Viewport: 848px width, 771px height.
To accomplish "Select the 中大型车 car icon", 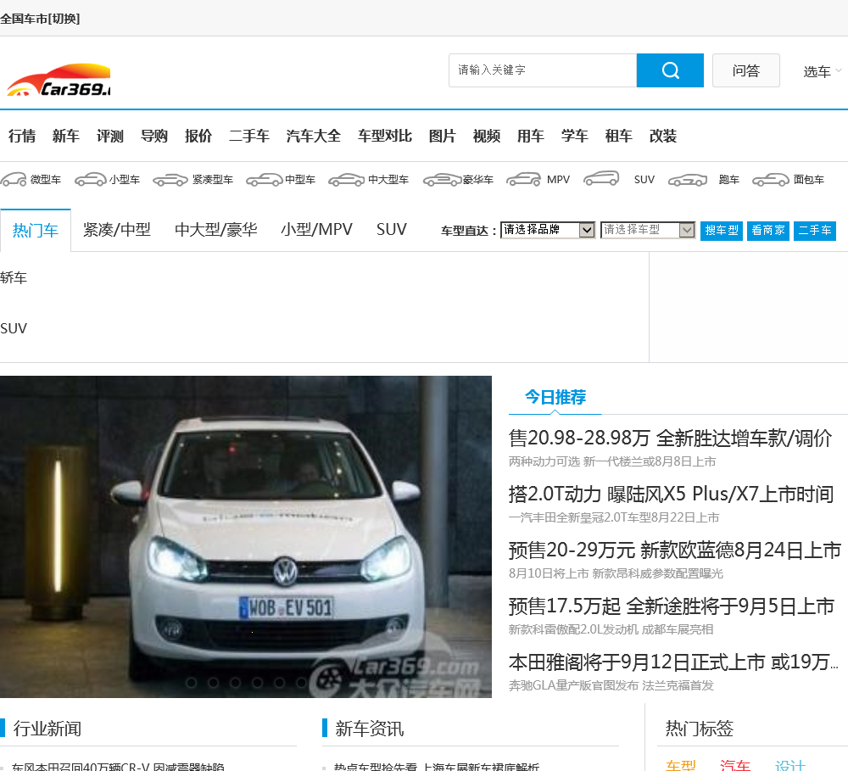I will pyautogui.click(x=347, y=180).
